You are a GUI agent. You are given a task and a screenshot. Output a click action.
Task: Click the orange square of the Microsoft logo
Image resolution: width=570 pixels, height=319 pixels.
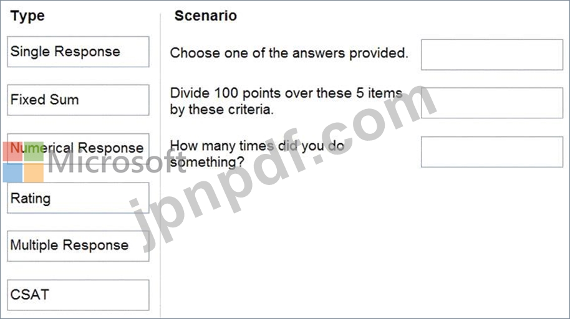click(x=34, y=173)
